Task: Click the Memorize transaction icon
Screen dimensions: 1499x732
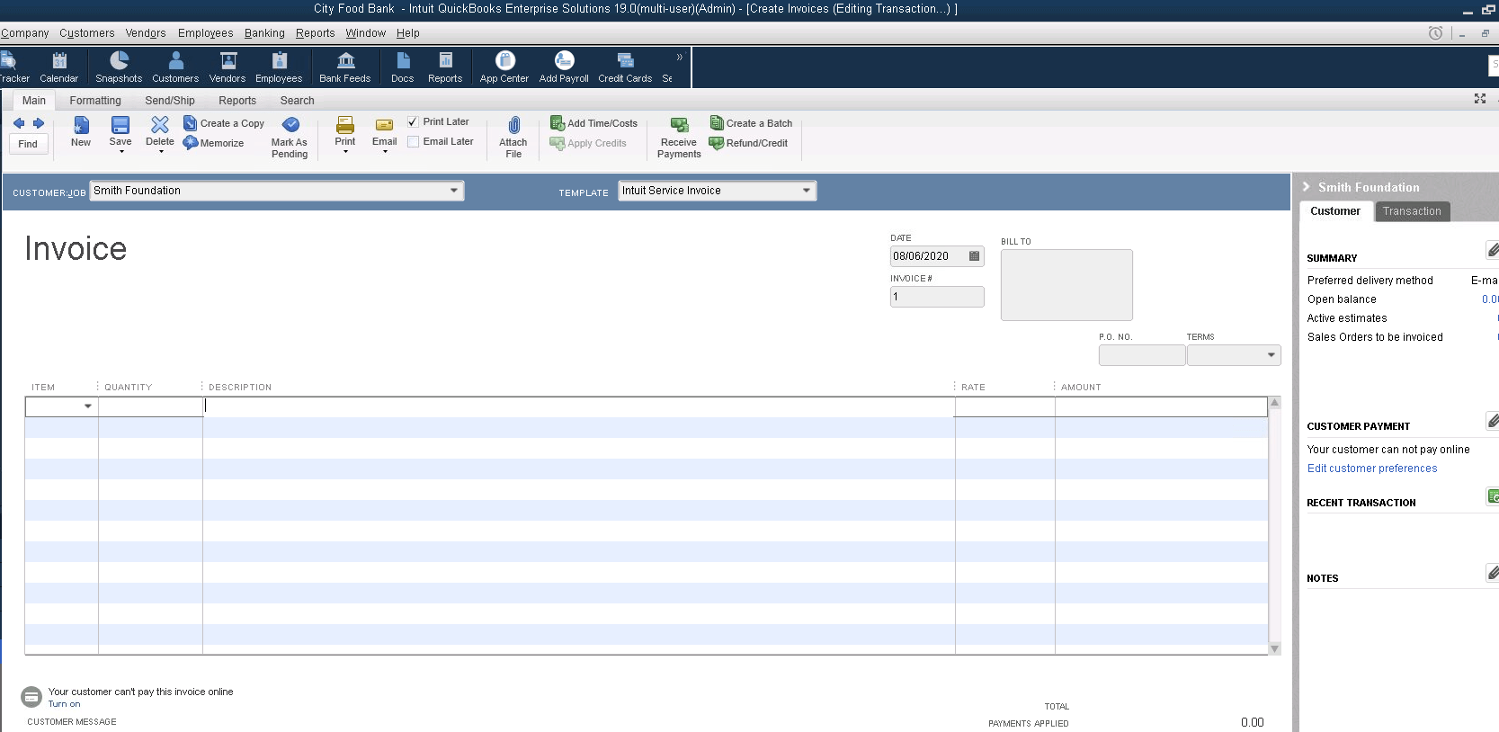Action: tap(191, 143)
